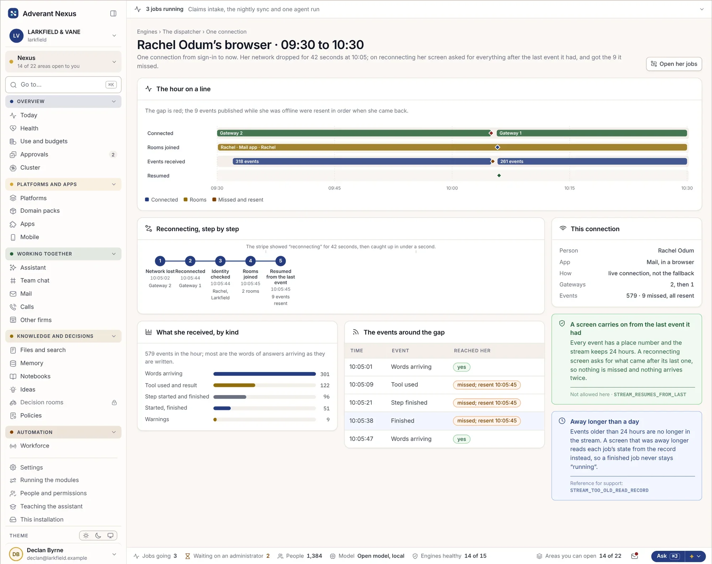Collapse the Working Together section
This screenshot has width=712, height=564.
point(63,254)
